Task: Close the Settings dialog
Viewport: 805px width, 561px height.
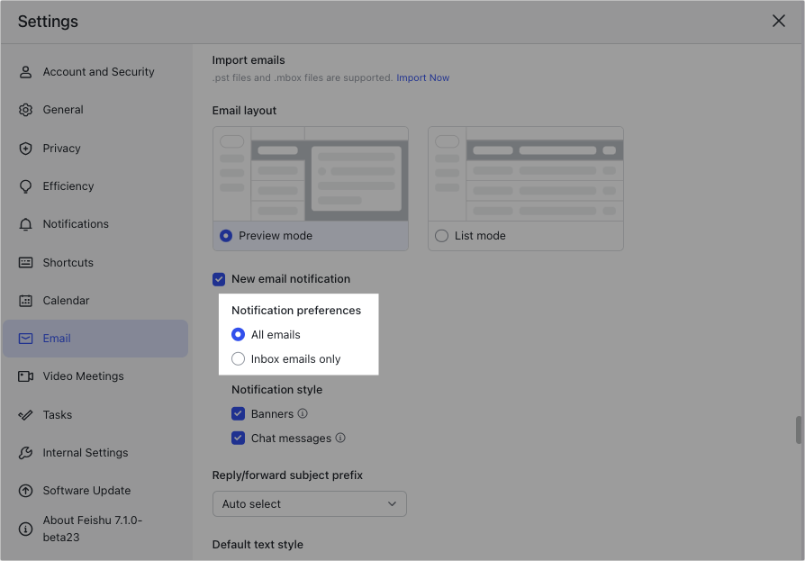Action: [x=779, y=21]
